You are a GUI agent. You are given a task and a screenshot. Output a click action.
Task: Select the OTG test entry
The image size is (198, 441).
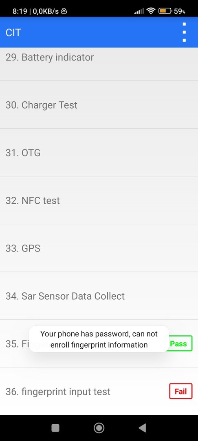coord(99,153)
